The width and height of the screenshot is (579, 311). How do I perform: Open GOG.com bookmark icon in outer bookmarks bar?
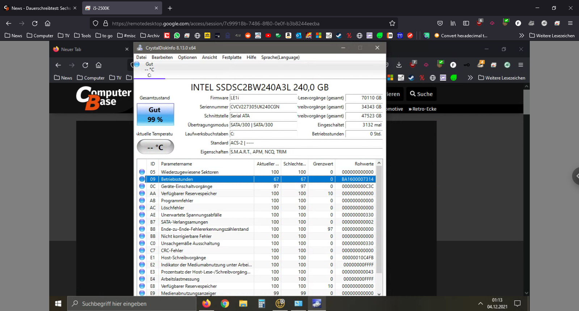coord(369,35)
